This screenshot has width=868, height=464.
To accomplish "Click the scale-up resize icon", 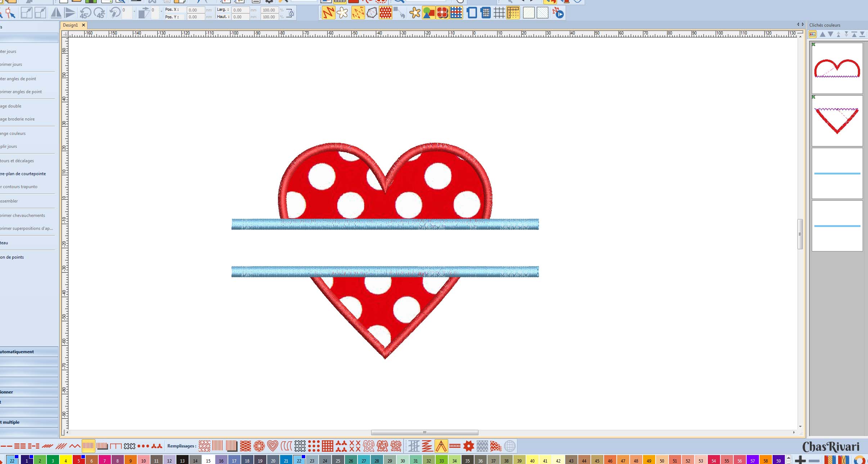I will [x=27, y=13].
